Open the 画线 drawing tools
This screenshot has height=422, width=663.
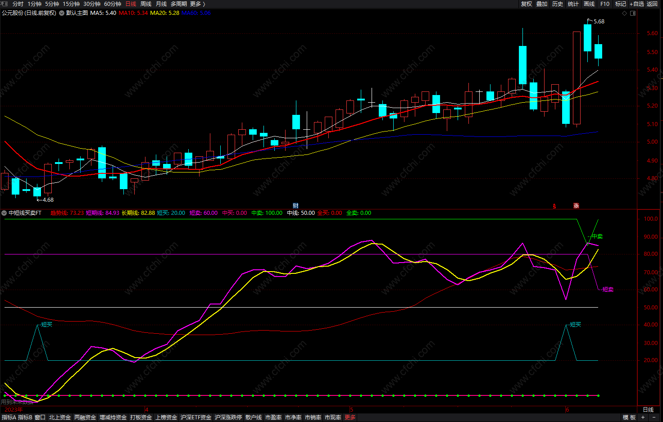pos(589,4)
